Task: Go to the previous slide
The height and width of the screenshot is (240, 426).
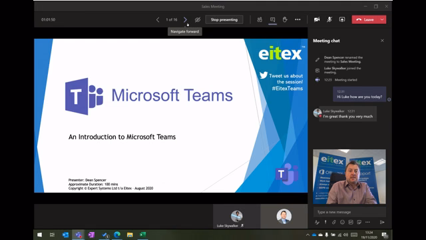Action: (x=158, y=19)
